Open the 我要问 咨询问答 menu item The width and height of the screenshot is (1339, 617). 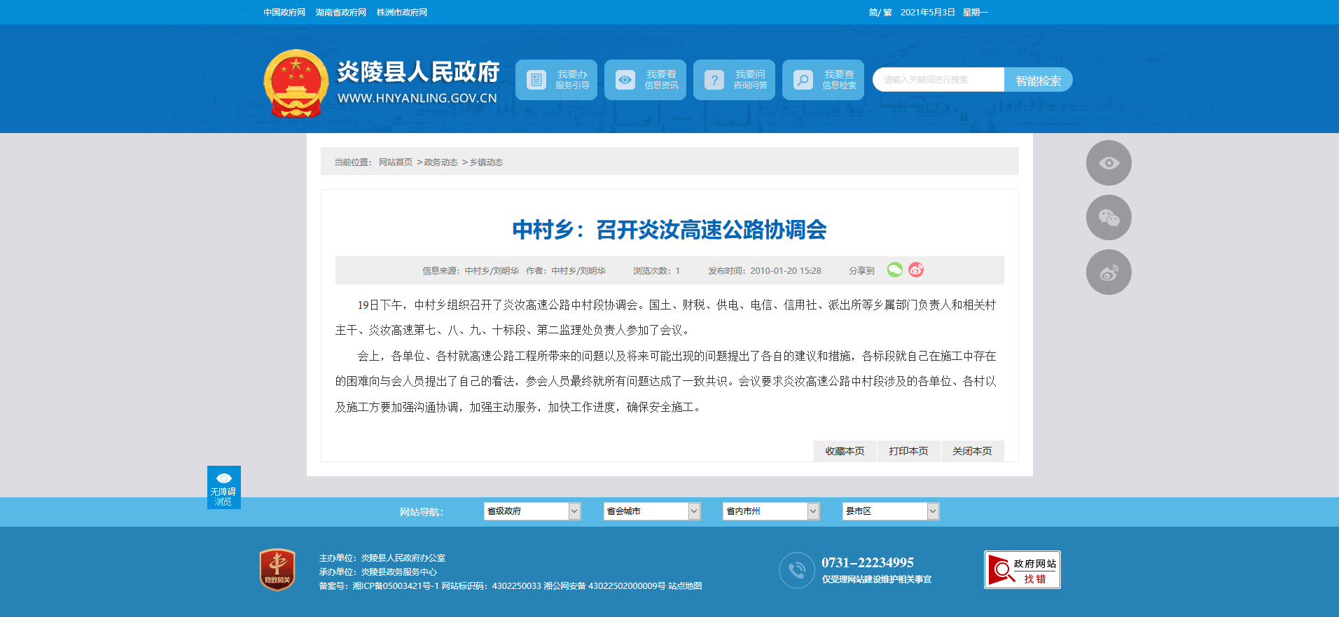[x=734, y=80]
